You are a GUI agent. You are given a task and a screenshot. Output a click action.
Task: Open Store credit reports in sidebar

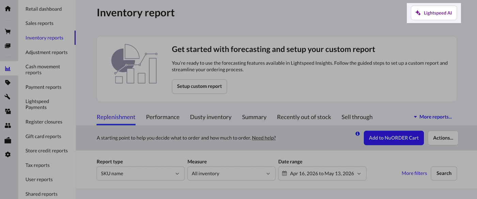click(x=46, y=150)
